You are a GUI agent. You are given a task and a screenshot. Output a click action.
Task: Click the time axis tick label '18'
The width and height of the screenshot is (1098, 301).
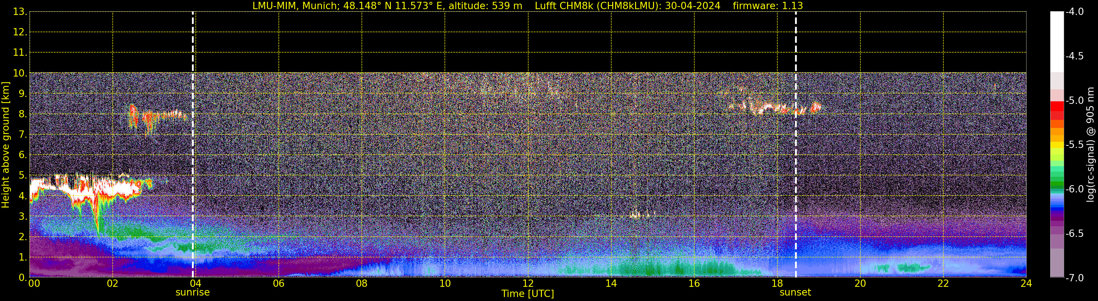pyautogui.click(x=777, y=284)
